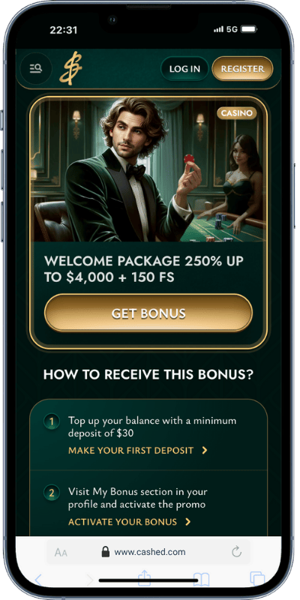Click the GET BONUS button

[x=148, y=313]
